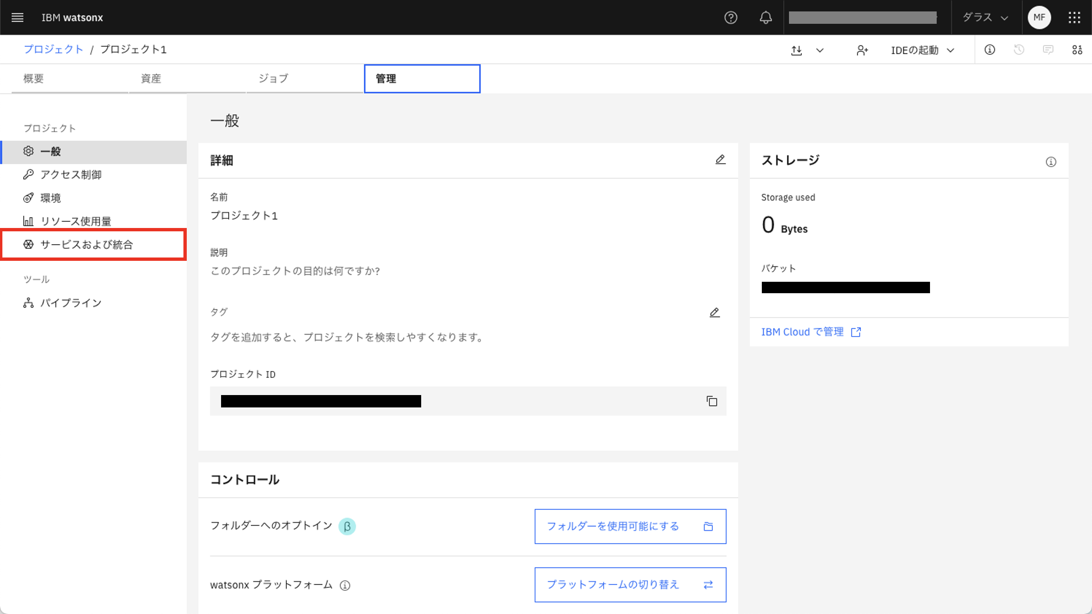Switch to the 資産 tab

coord(151,79)
